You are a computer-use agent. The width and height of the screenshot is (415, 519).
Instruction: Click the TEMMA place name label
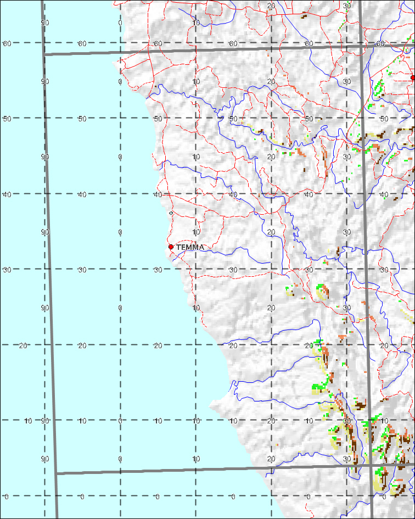point(190,247)
